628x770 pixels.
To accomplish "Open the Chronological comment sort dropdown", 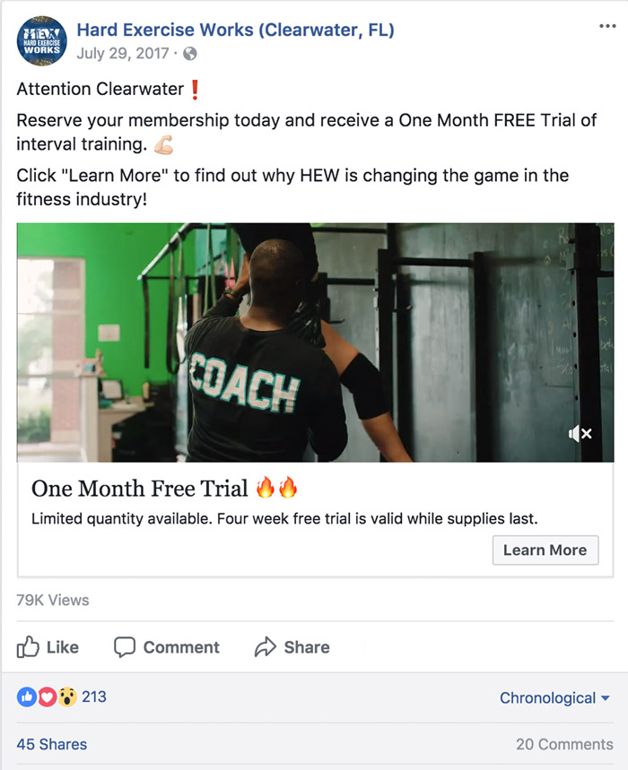I will [x=554, y=697].
